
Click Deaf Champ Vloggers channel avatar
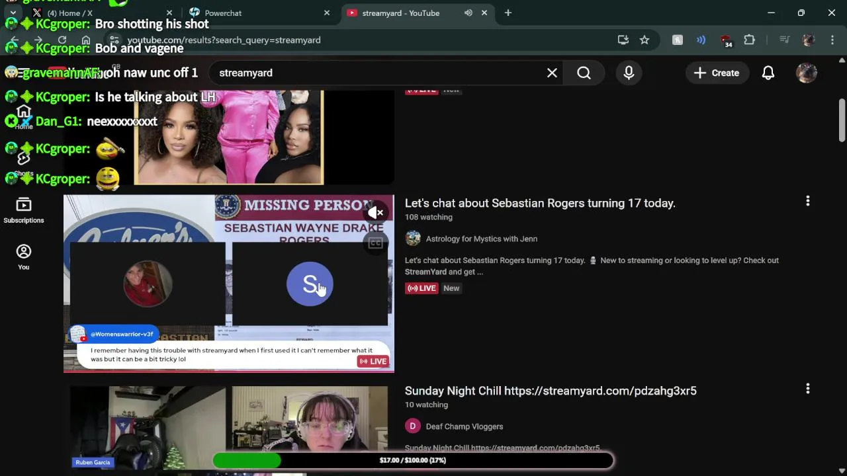click(x=413, y=426)
